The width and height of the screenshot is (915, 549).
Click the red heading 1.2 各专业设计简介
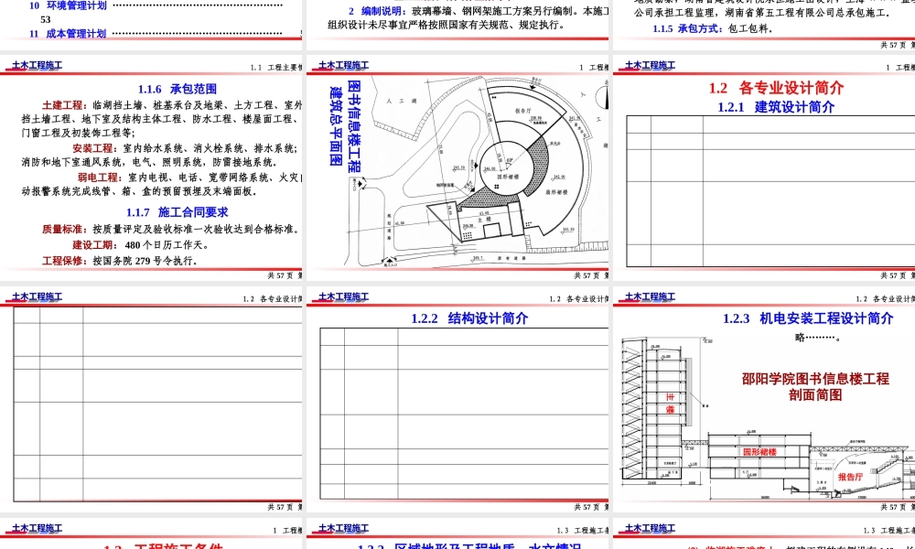point(776,88)
